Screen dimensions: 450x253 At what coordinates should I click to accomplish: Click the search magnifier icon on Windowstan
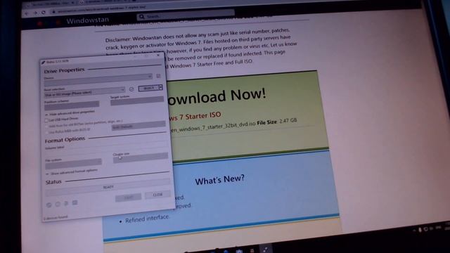[x=141, y=17]
